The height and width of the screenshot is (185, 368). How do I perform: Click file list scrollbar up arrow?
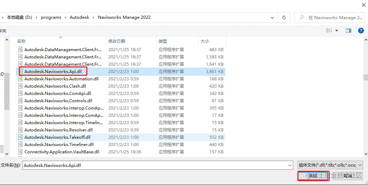[x=366, y=40]
